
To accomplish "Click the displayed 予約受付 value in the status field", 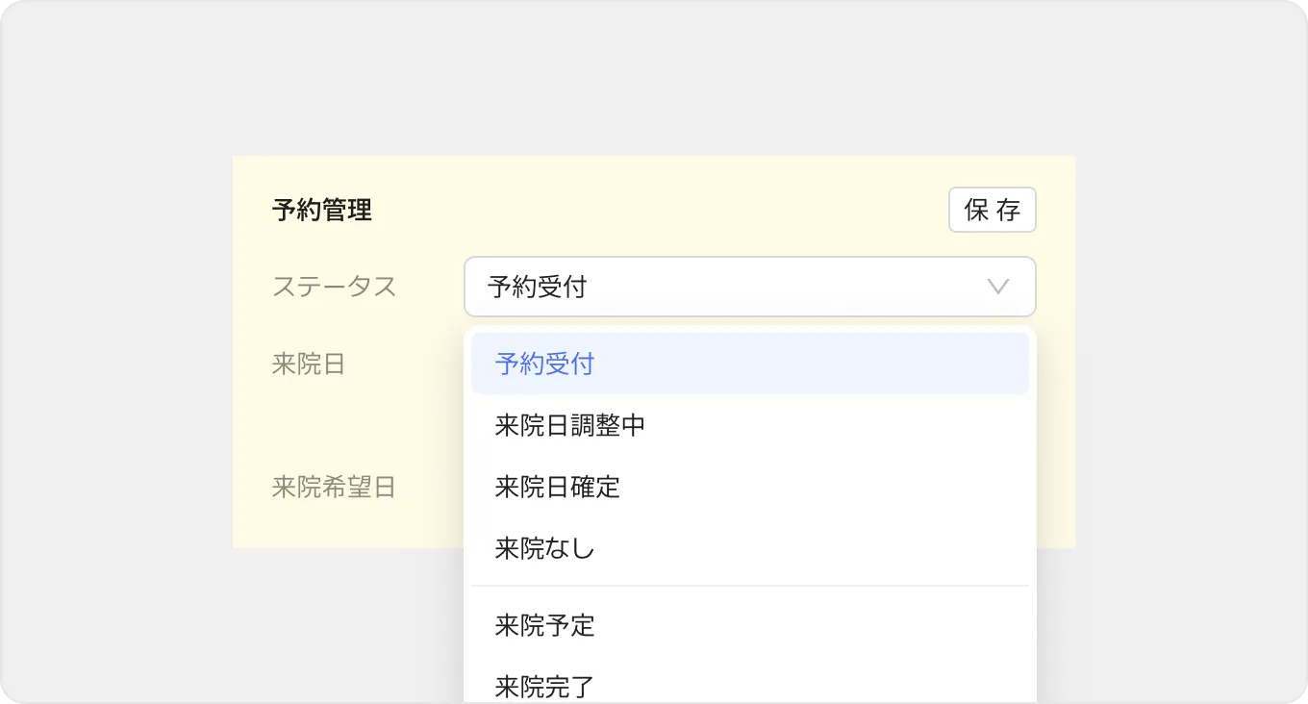I will pos(537,287).
